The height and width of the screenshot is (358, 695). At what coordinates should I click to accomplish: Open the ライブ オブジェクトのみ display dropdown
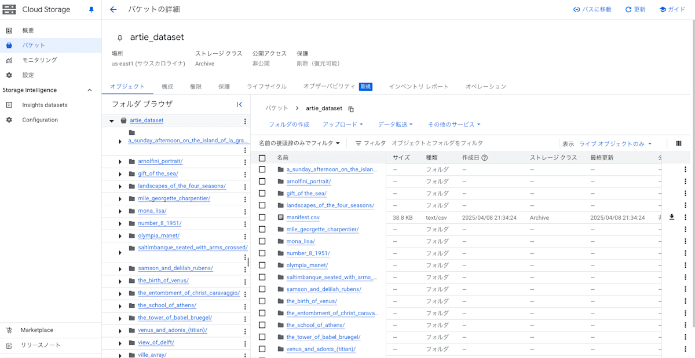tap(616, 144)
